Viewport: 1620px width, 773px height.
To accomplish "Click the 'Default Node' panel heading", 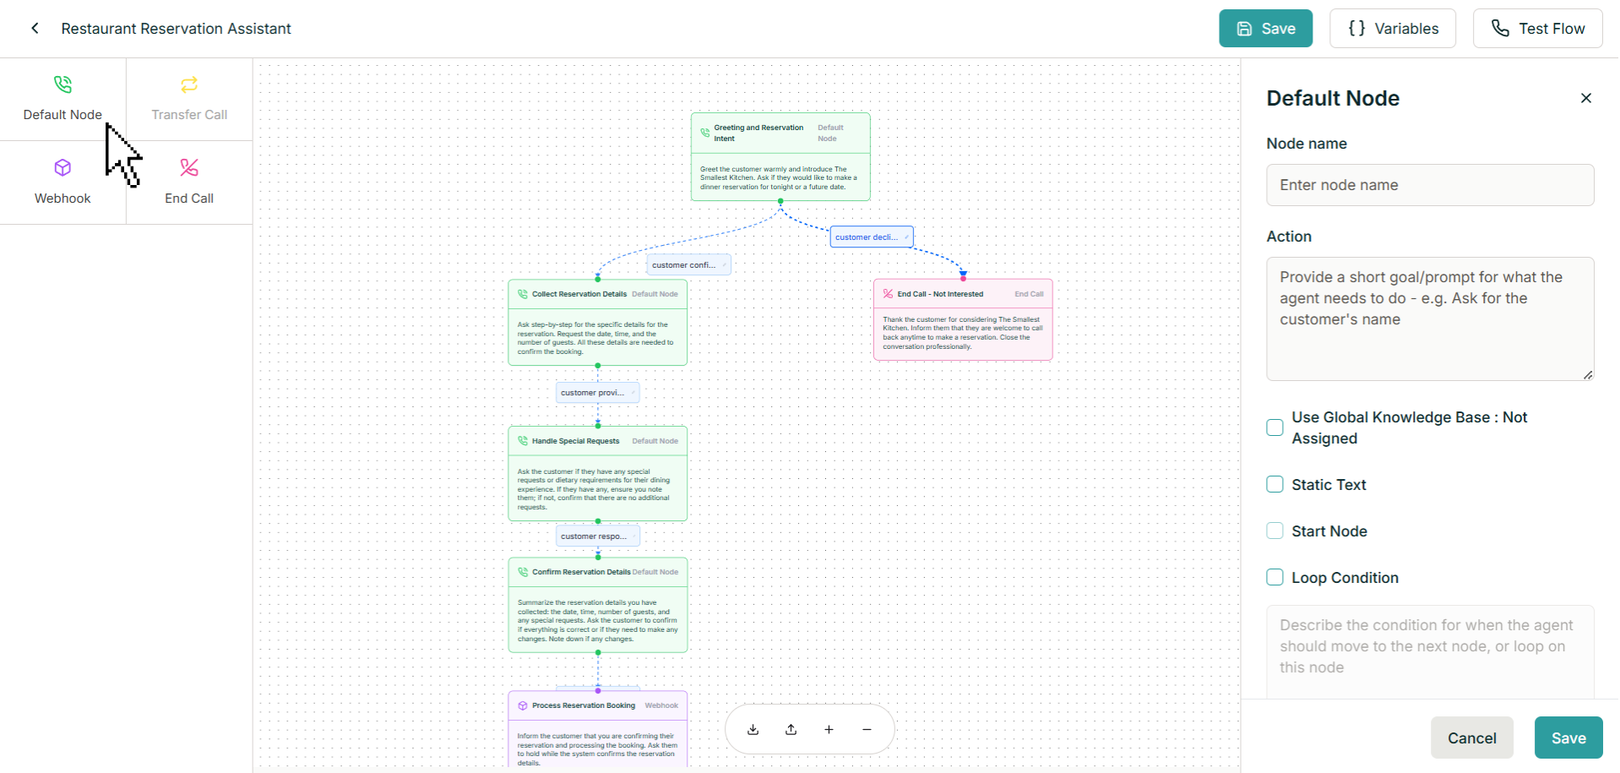I will [x=1333, y=98].
